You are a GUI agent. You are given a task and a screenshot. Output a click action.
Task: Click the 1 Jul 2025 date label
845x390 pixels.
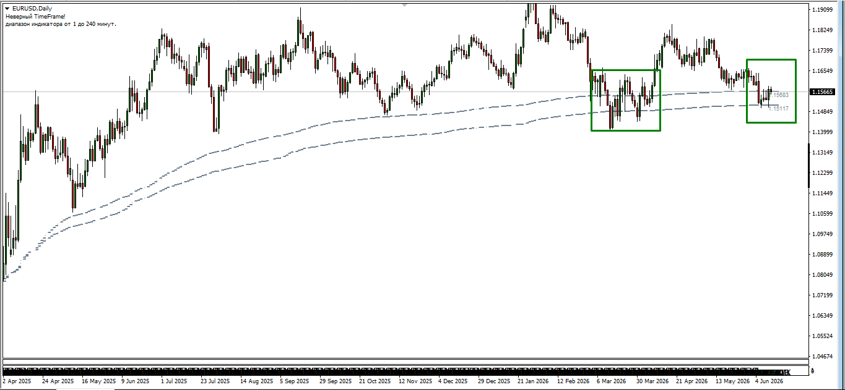coord(173,382)
